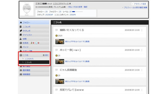Click comment bubble icon for にゃん長類最強
168x94 pixels.
point(56,70)
